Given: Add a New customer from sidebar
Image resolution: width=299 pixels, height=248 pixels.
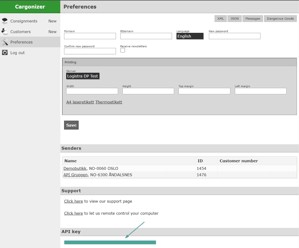Looking at the screenshot, I should [x=52, y=32].
